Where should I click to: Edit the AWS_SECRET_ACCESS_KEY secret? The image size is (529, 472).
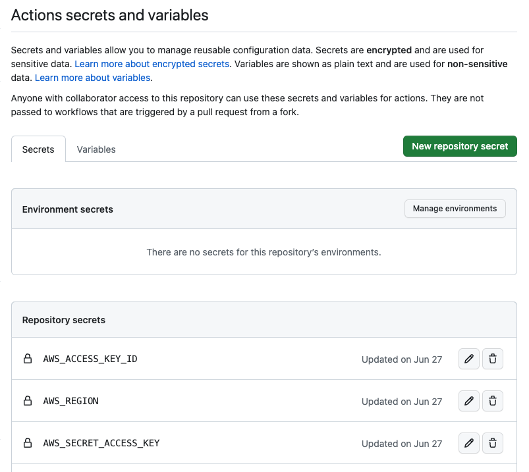tap(468, 444)
